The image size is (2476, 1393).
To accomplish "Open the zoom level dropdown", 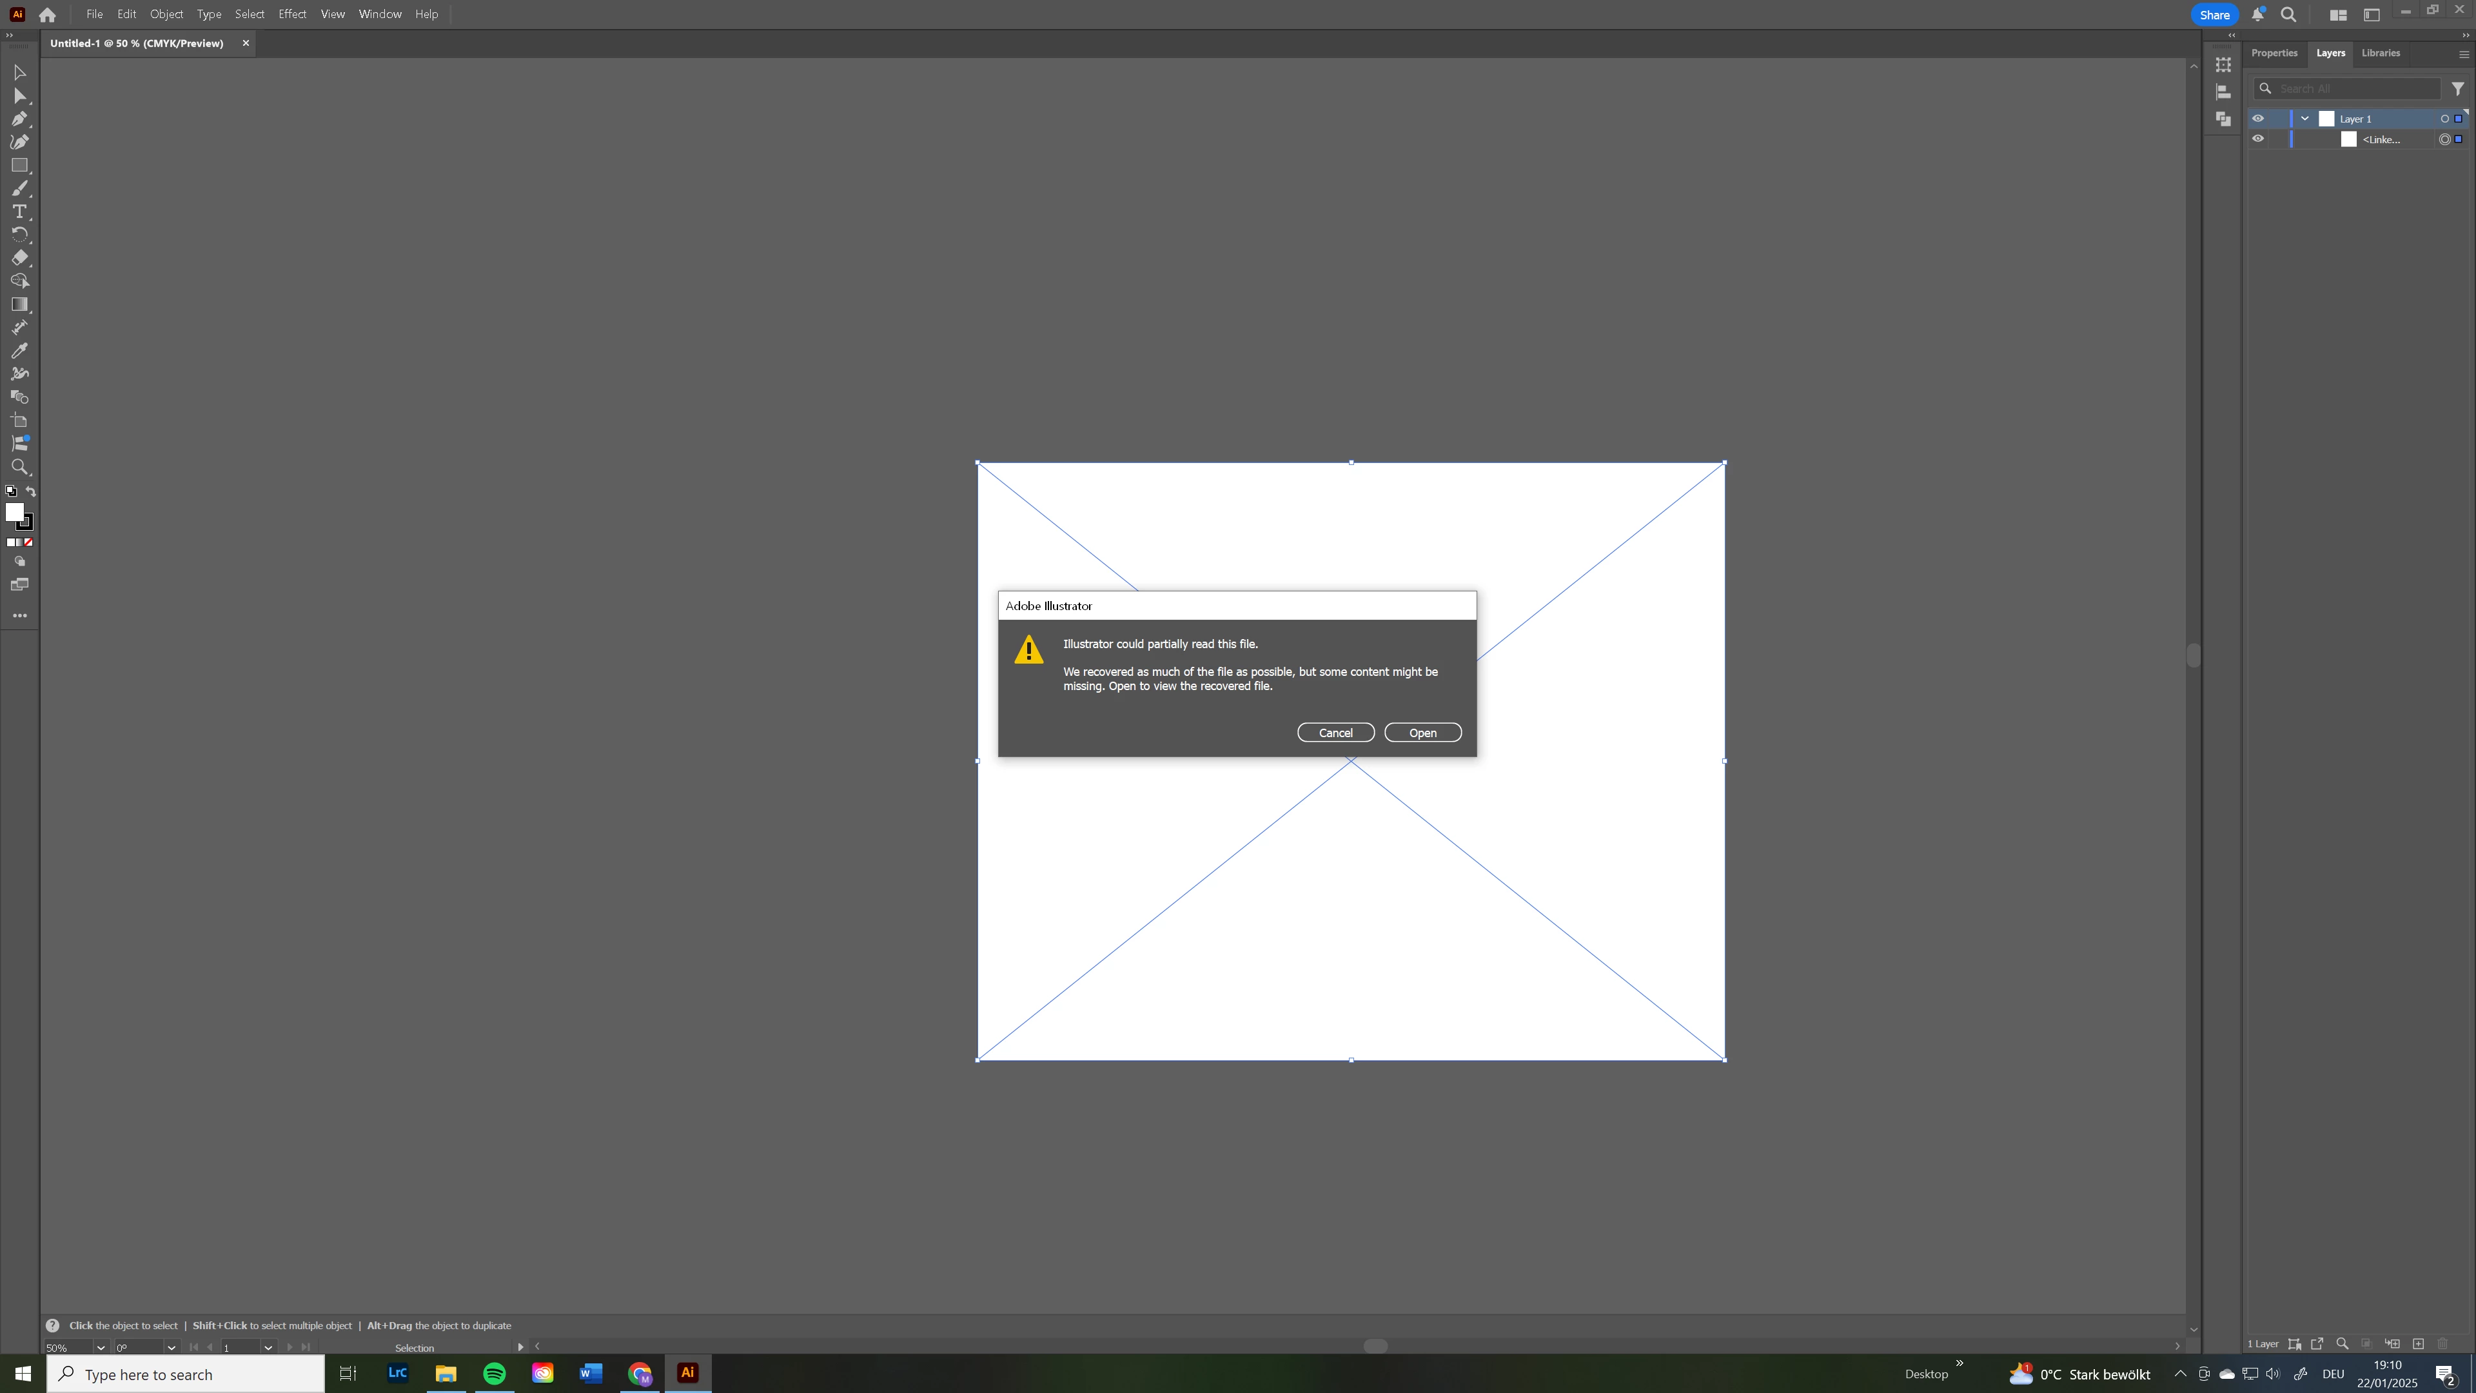I will point(101,1347).
